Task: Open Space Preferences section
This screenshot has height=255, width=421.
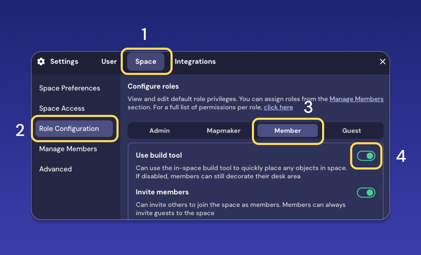Action: [69, 88]
